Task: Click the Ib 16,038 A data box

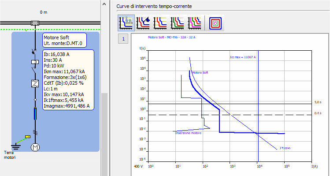Action: (x=68, y=80)
